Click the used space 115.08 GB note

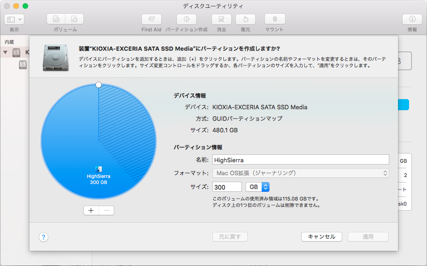click(266, 199)
